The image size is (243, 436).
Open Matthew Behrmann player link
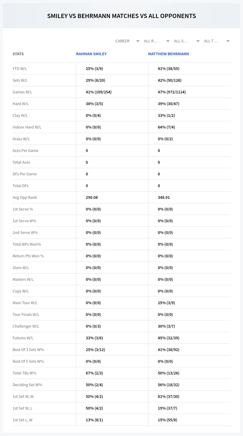click(169, 54)
